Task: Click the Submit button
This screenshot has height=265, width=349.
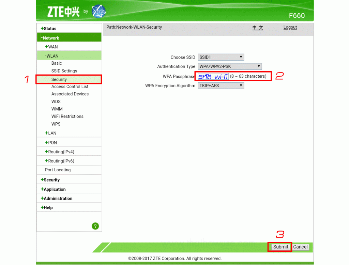Action: [280, 247]
